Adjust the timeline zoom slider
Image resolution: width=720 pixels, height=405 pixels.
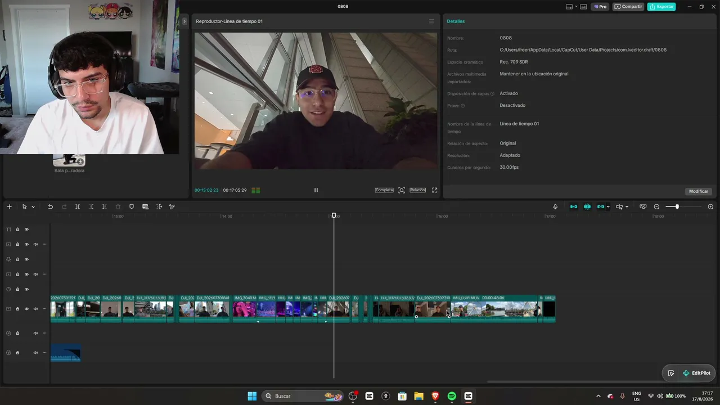pos(677,206)
